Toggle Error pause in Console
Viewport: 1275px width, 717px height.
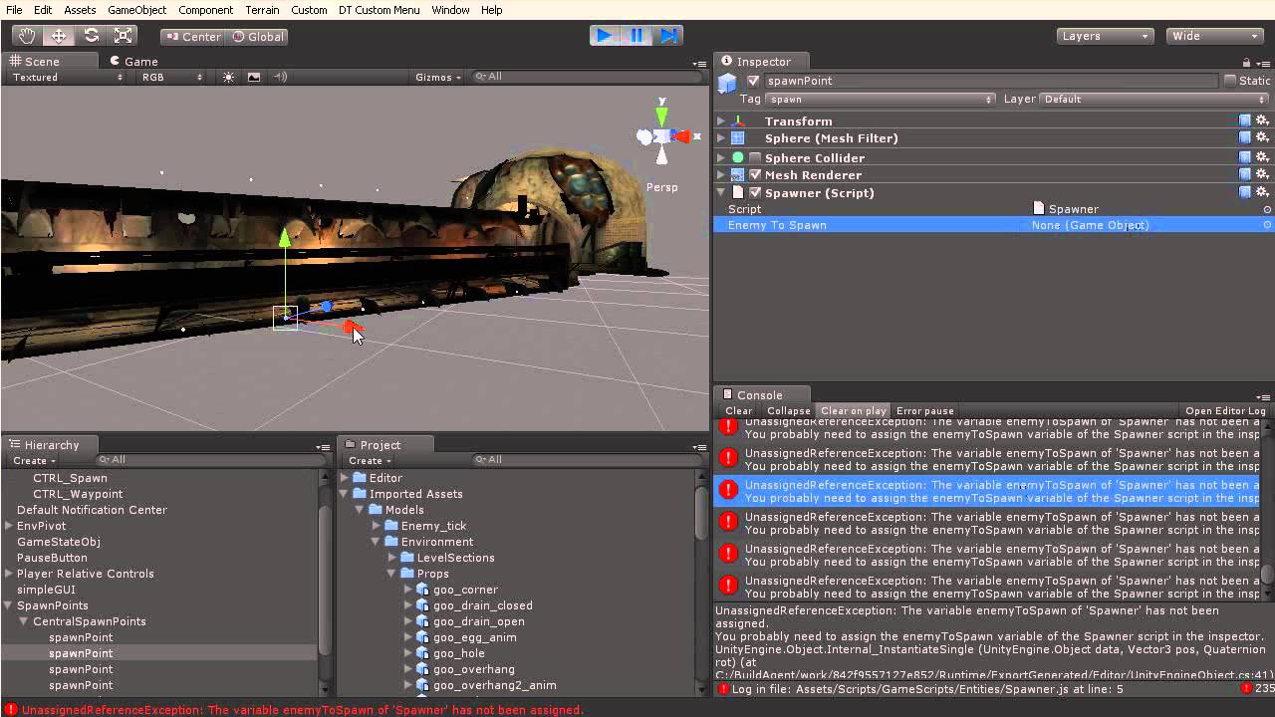[x=925, y=410]
